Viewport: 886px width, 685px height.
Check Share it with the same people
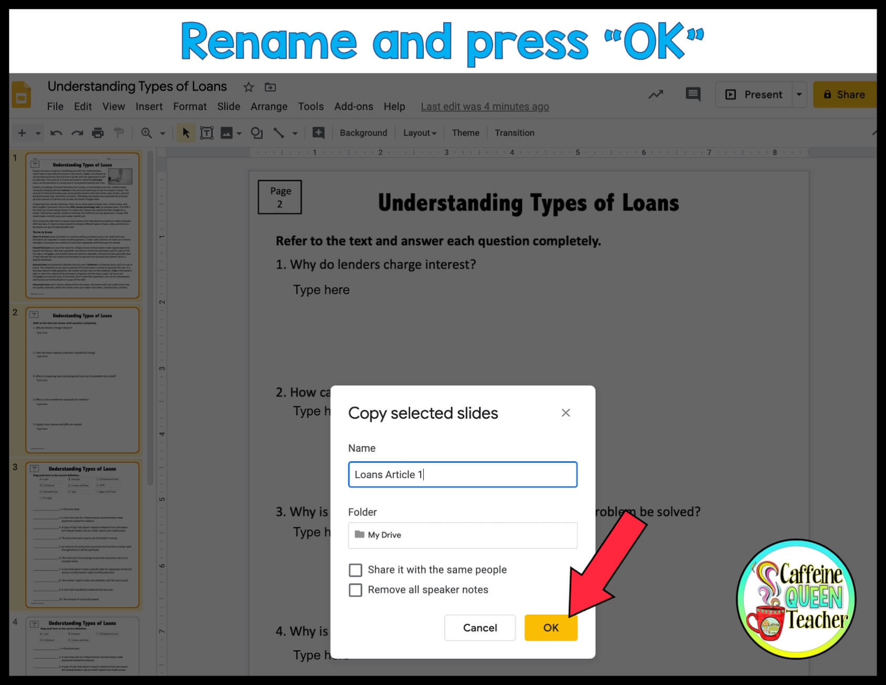click(x=356, y=570)
